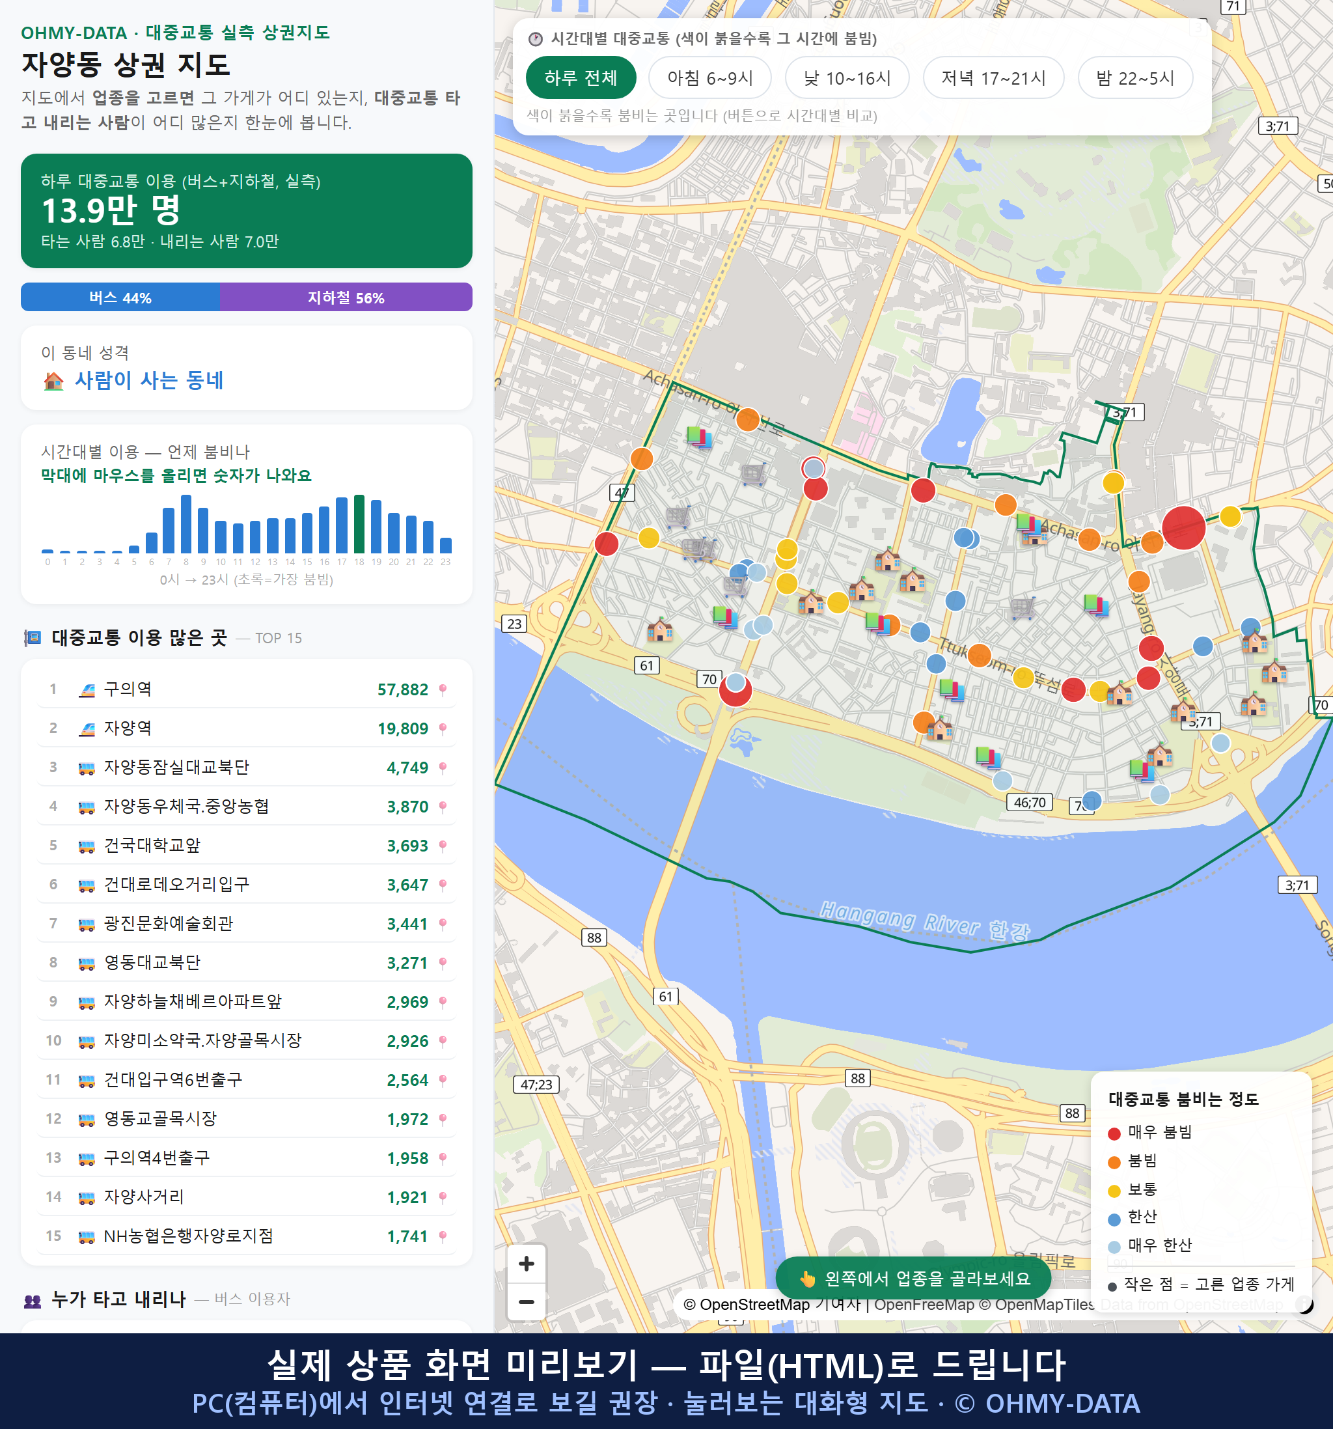
Task: Click the bus icon beside 자양미소약국.자양골목시장
Action: tap(86, 1041)
